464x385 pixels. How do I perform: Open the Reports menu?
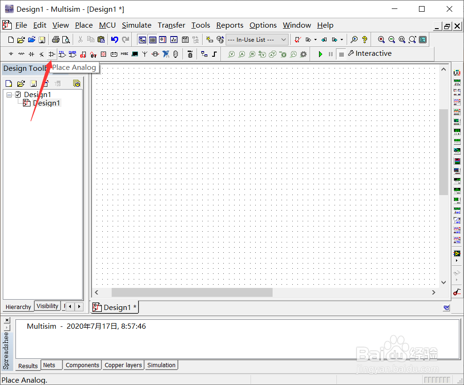229,25
